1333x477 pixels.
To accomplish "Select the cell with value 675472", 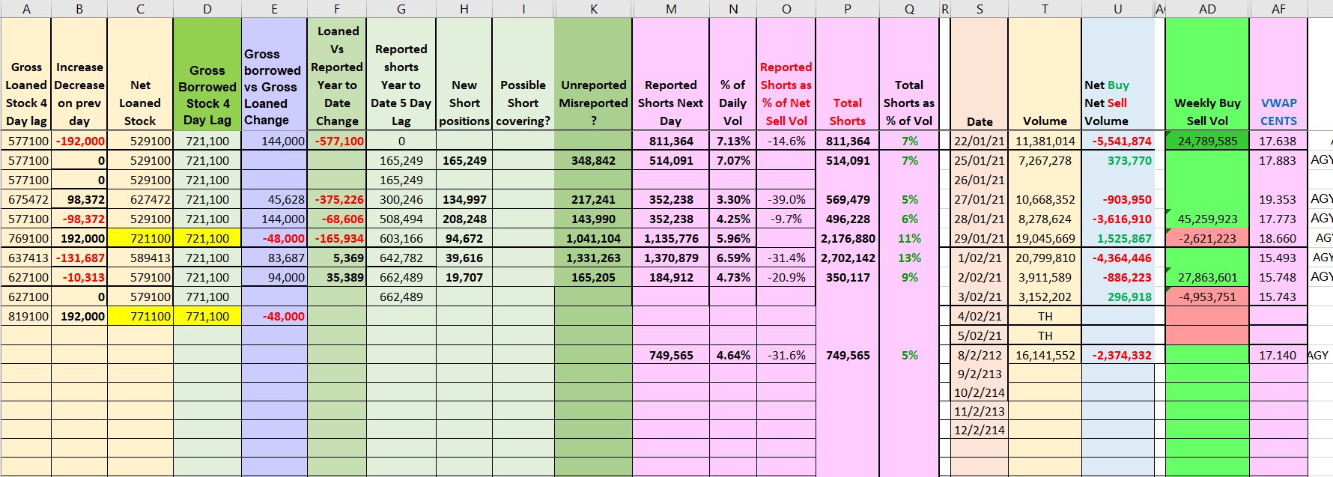I will (x=26, y=199).
